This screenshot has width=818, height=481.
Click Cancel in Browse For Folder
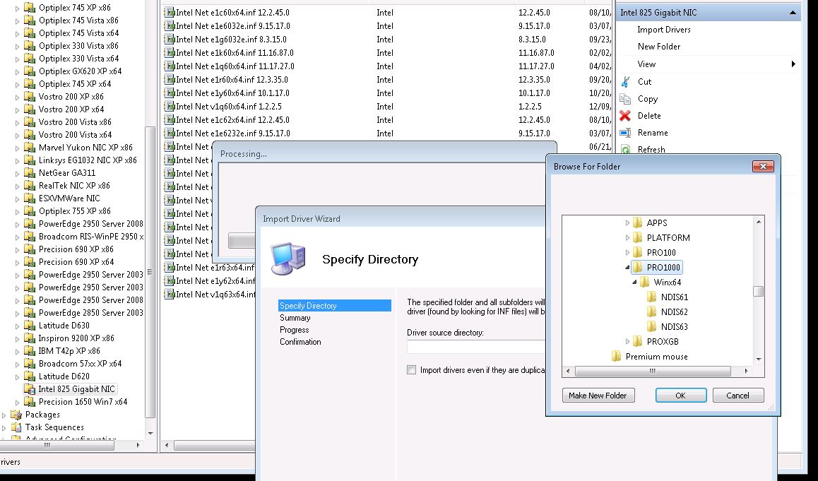(737, 396)
